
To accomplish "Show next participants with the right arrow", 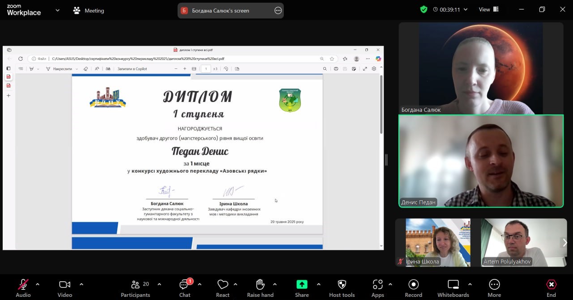I will (x=565, y=242).
